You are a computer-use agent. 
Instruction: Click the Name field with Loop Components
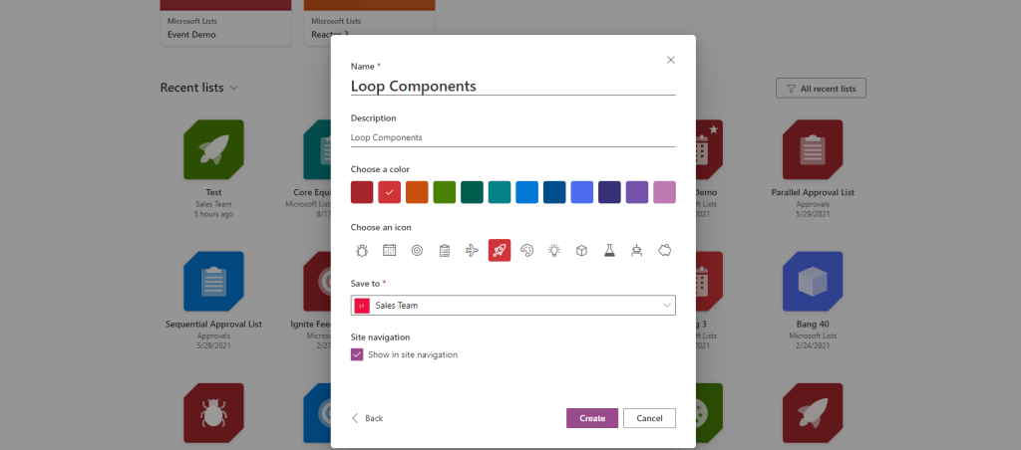click(x=512, y=86)
